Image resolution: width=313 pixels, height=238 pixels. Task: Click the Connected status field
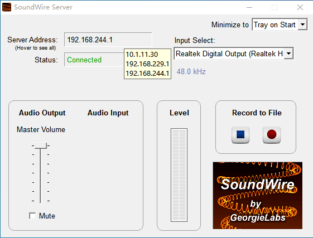pos(94,60)
